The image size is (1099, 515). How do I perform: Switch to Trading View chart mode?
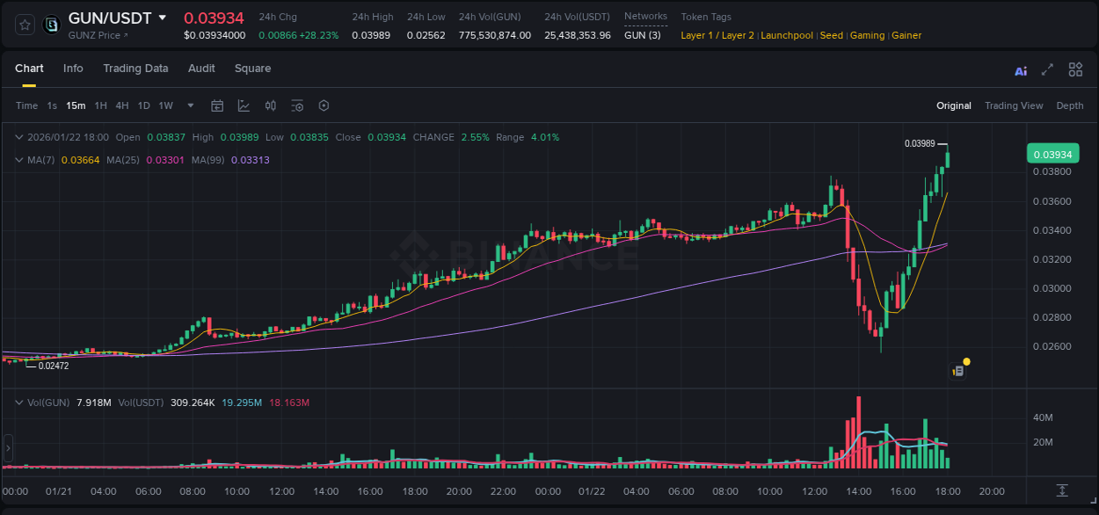point(1014,105)
